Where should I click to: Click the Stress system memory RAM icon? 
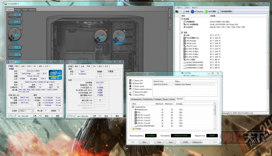[130, 89]
